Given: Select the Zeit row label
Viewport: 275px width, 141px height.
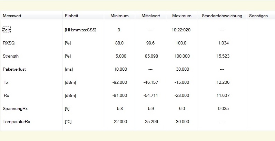Looking at the screenshot, I should [7, 30].
